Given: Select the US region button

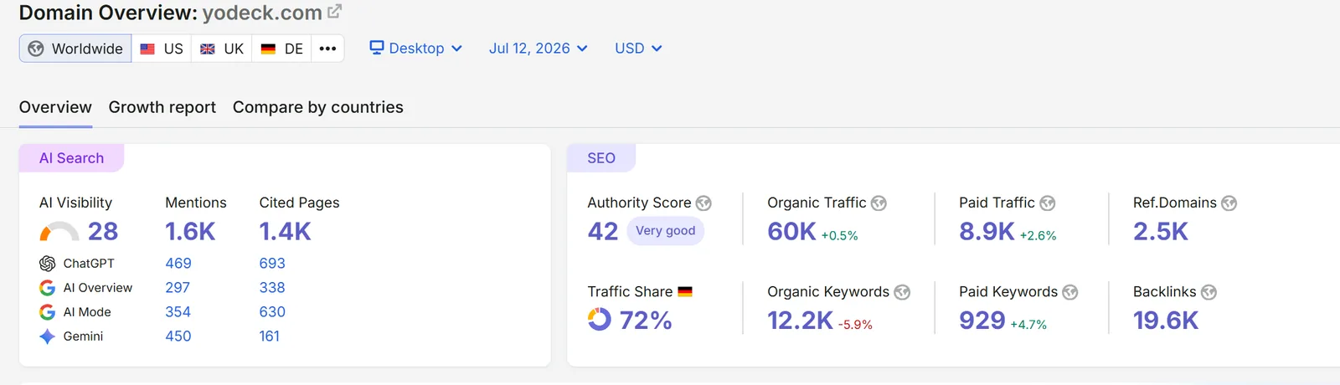Looking at the screenshot, I should tap(162, 49).
